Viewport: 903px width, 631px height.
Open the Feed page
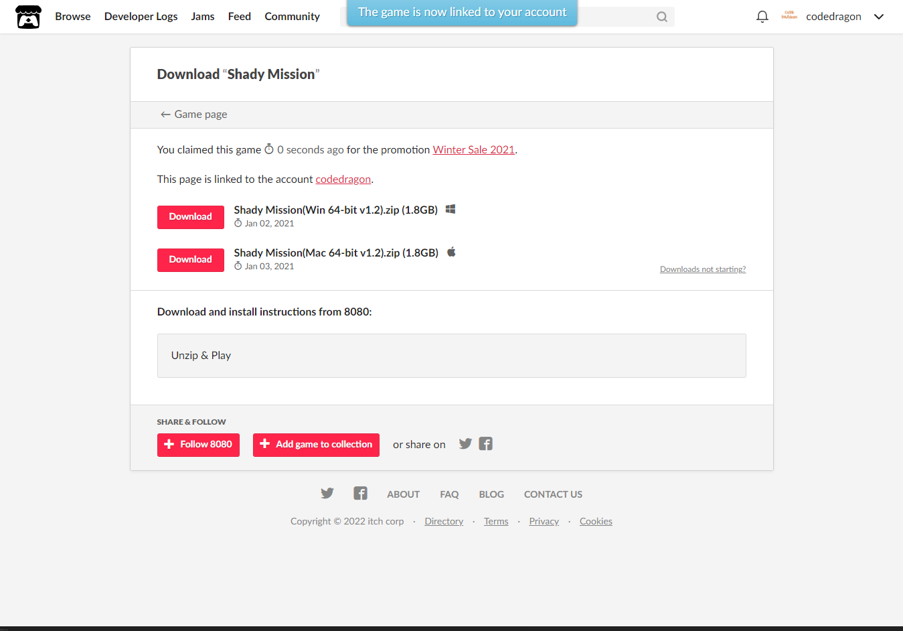point(240,16)
